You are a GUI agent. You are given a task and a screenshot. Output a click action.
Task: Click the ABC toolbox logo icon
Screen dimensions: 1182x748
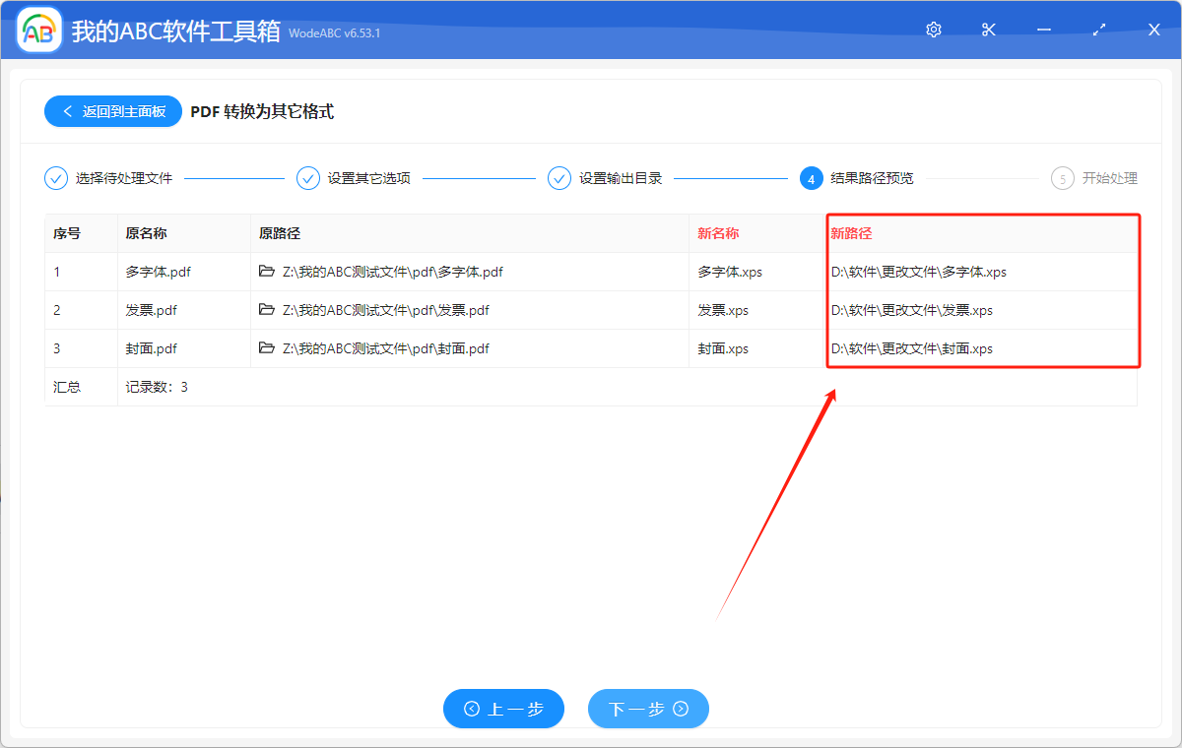point(38,30)
